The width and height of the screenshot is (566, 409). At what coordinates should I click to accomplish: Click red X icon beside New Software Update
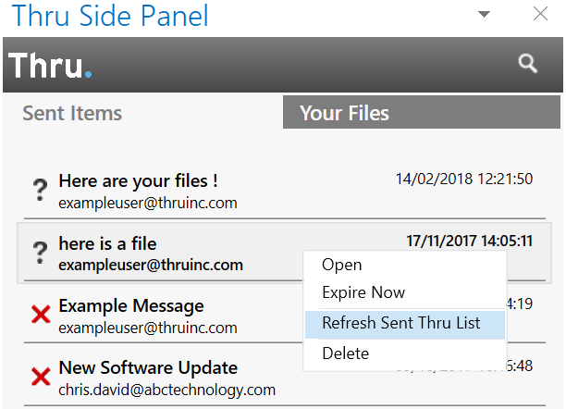(41, 378)
